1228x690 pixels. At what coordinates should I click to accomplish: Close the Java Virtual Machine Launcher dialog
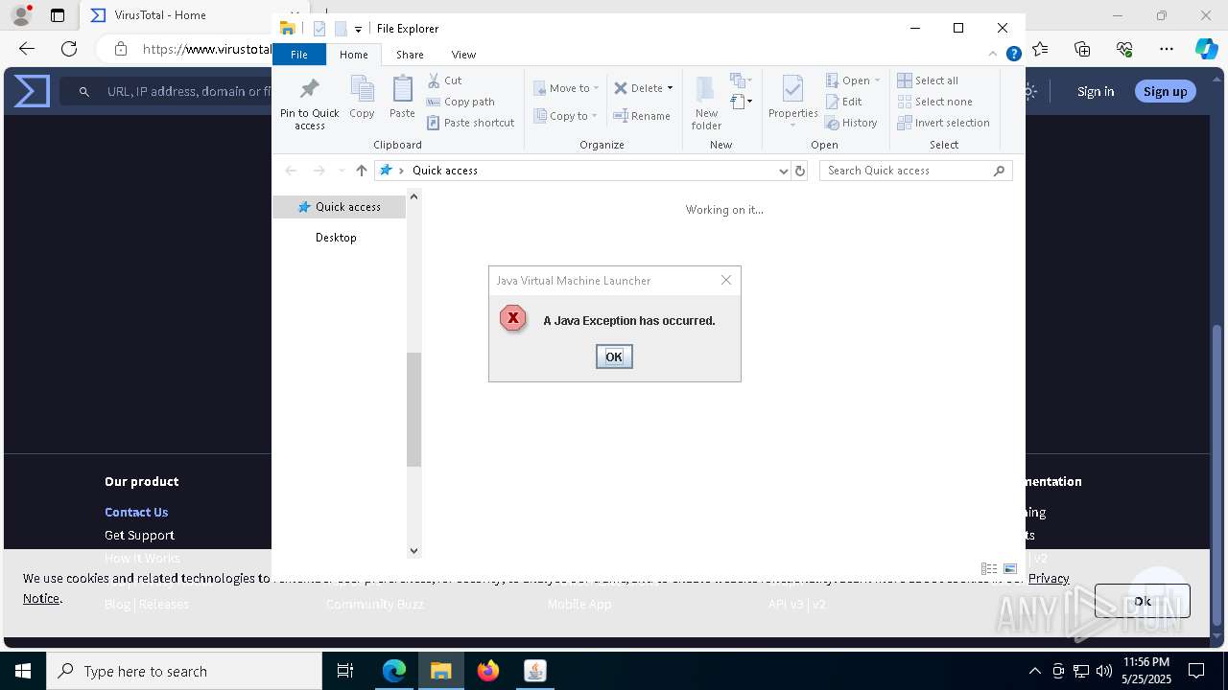coord(726,280)
